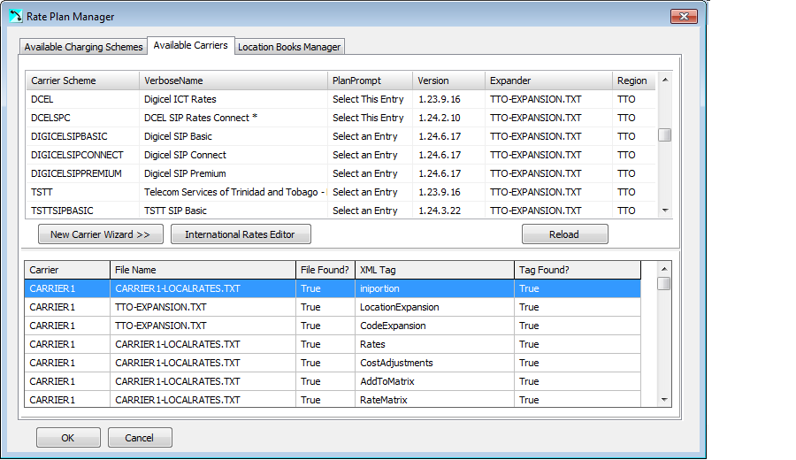This screenshot has width=796, height=460.
Task: Open the International Rates Editor
Action: [x=241, y=234]
